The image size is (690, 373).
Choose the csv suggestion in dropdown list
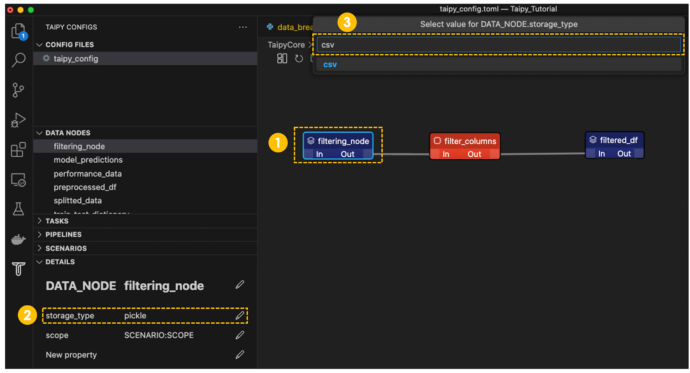(330, 65)
